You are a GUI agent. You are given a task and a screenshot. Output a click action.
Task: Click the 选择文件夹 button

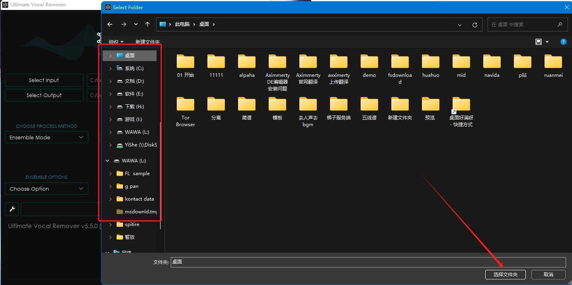point(506,274)
